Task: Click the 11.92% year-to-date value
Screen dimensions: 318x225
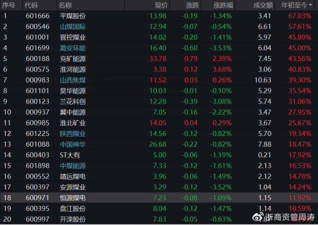Action: 299,198
